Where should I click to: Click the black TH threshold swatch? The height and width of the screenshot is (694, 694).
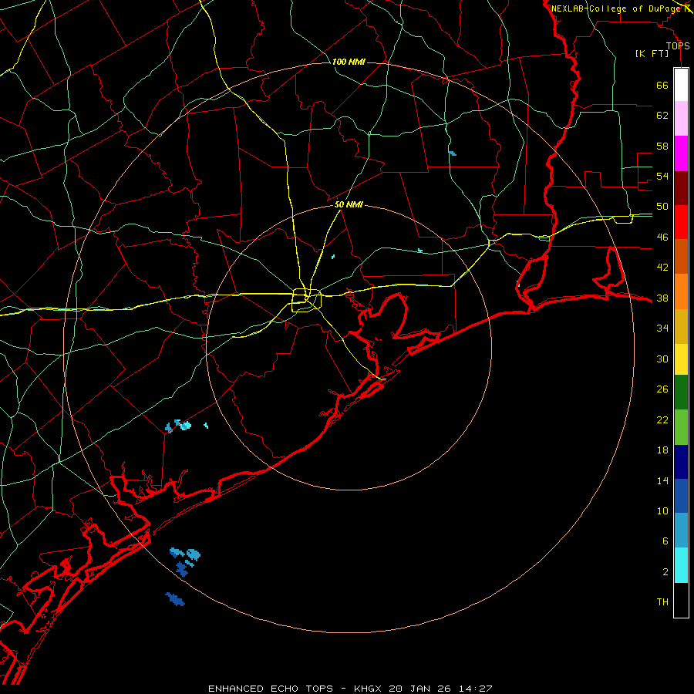coord(681,600)
